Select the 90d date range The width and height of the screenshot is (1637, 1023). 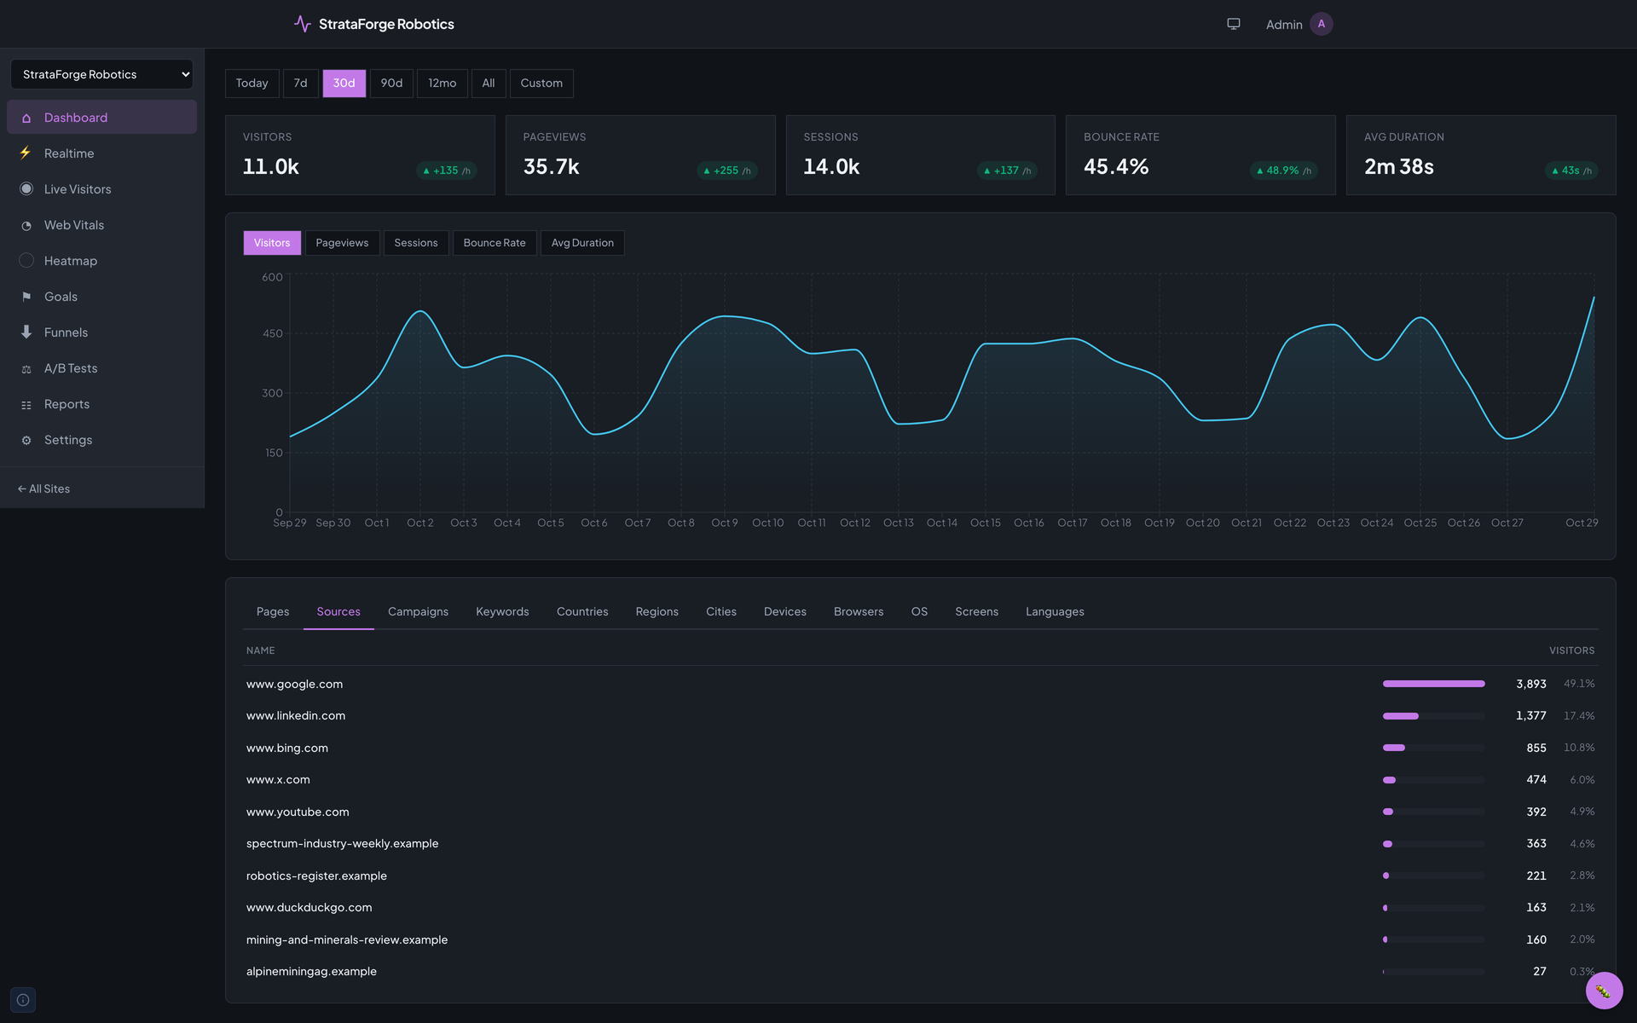point(391,84)
